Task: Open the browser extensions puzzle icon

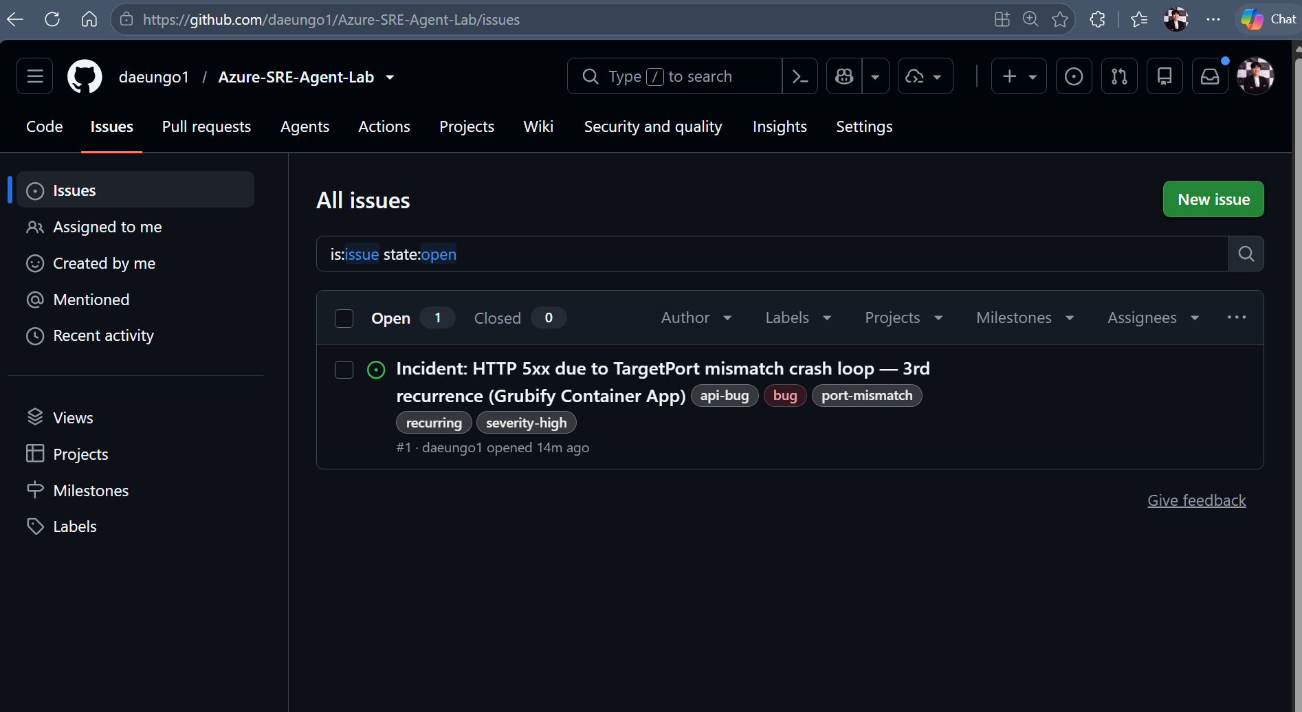Action: 1098,19
